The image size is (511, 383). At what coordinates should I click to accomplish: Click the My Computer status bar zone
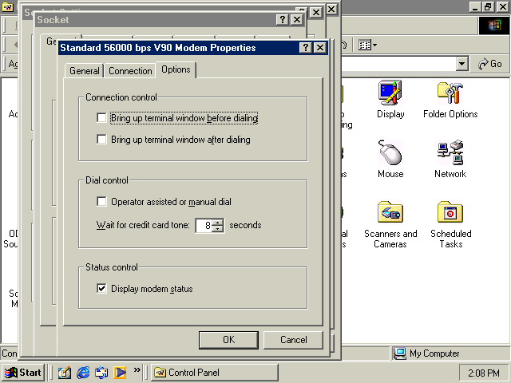450,353
